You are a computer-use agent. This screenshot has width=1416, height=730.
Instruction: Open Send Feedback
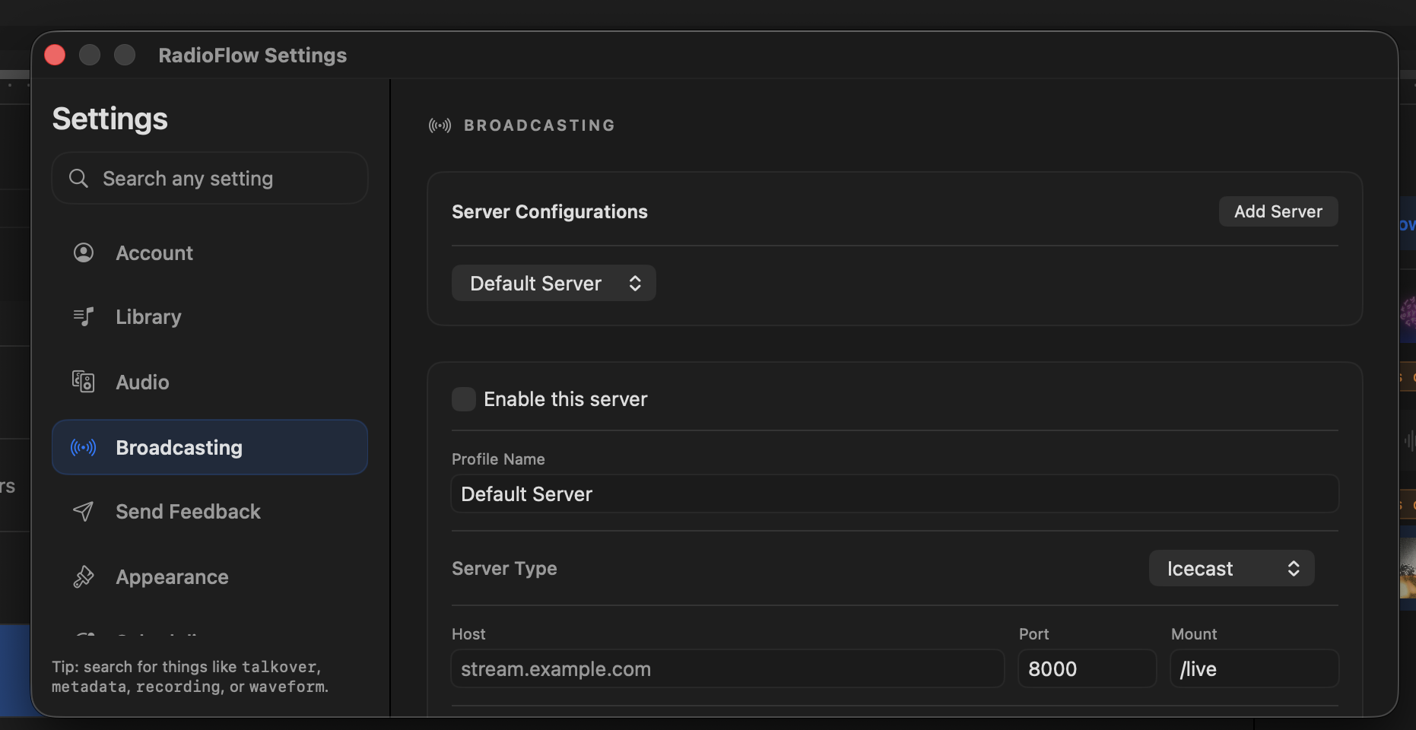tap(210, 512)
